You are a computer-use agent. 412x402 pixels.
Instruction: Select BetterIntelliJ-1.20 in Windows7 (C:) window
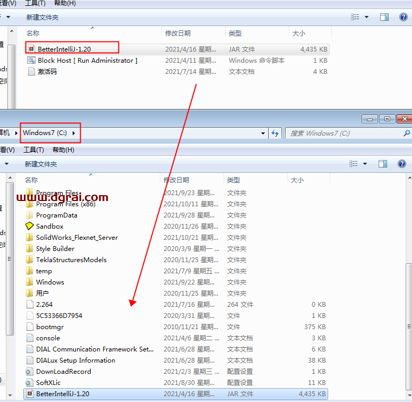(x=176, y=394)
